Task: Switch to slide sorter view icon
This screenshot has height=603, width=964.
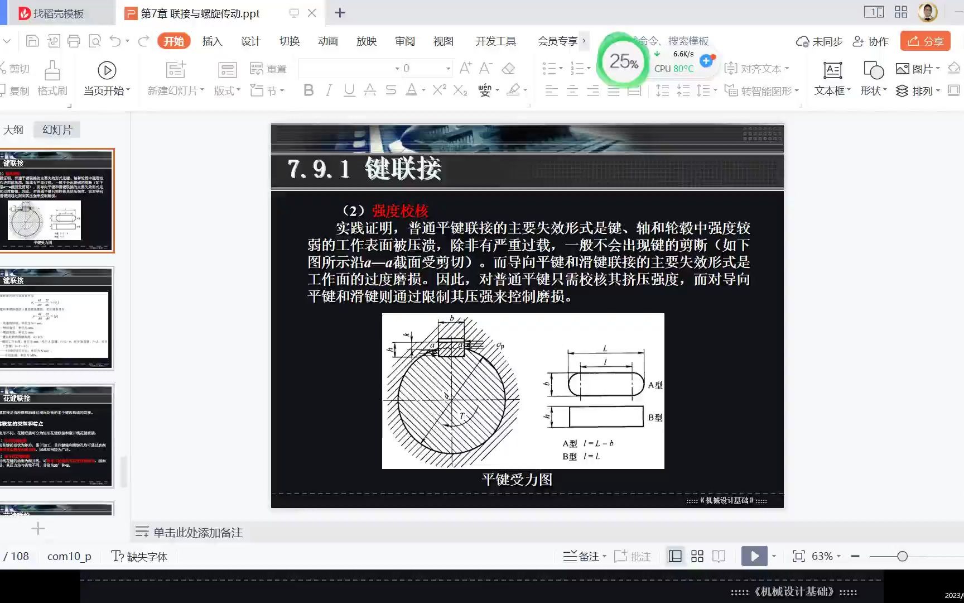Action: click(x=697, y=556)
